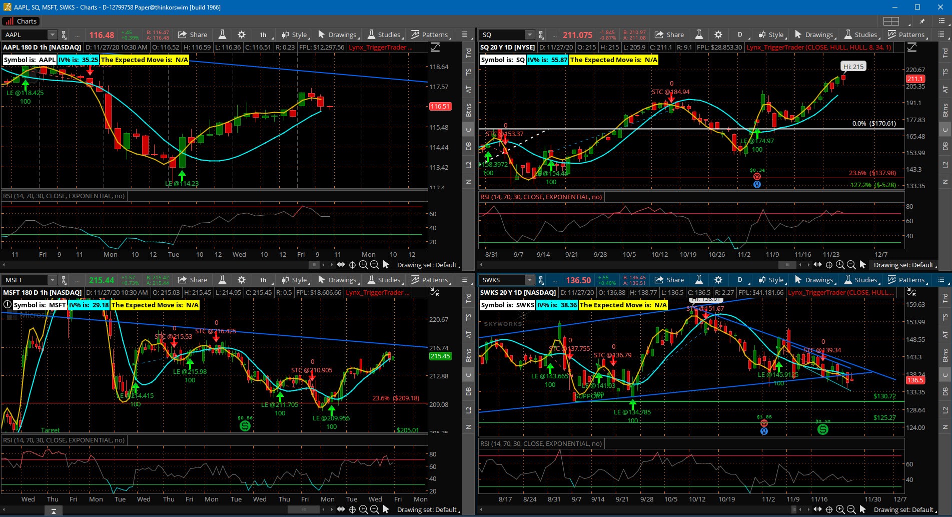Click the zoom in magnifier under MSFT chart
This screenshot has width=952, height=517.
point(363,509)
